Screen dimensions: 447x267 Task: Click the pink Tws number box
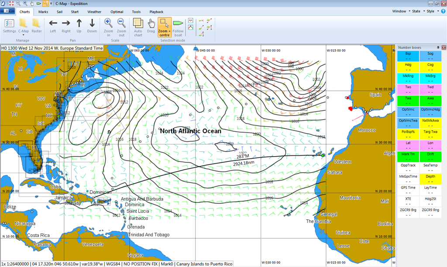[408, 89]
